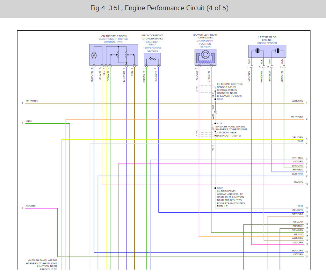The height and width of the screenshot is (279, 326).
Task: Click the crankshaft position sensor symbol
Action: (x=205, y=57)
